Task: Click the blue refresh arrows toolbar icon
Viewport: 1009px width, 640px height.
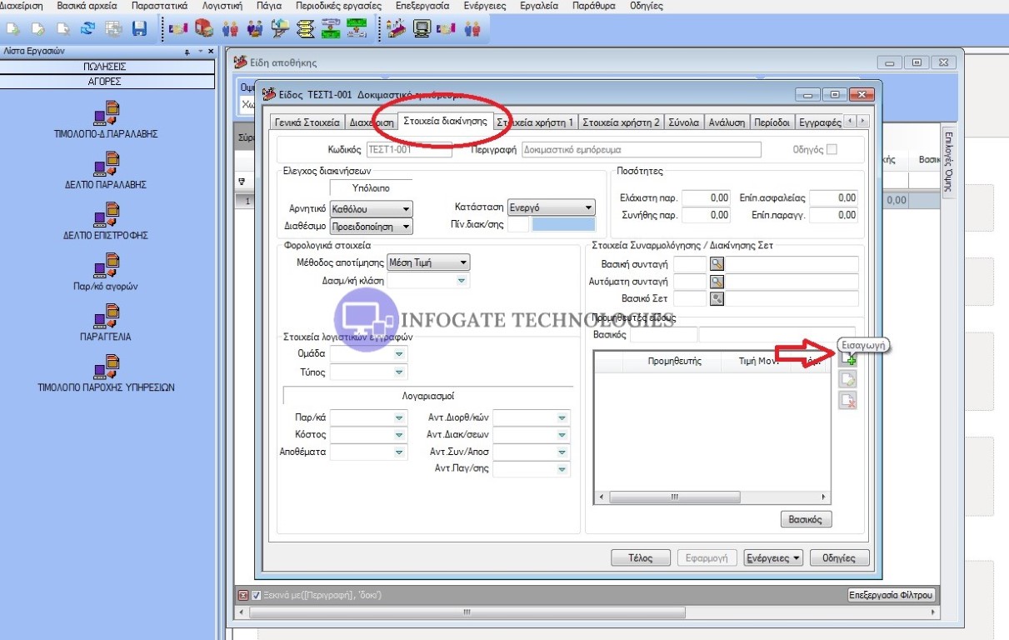Action: [x=87, y=29]
